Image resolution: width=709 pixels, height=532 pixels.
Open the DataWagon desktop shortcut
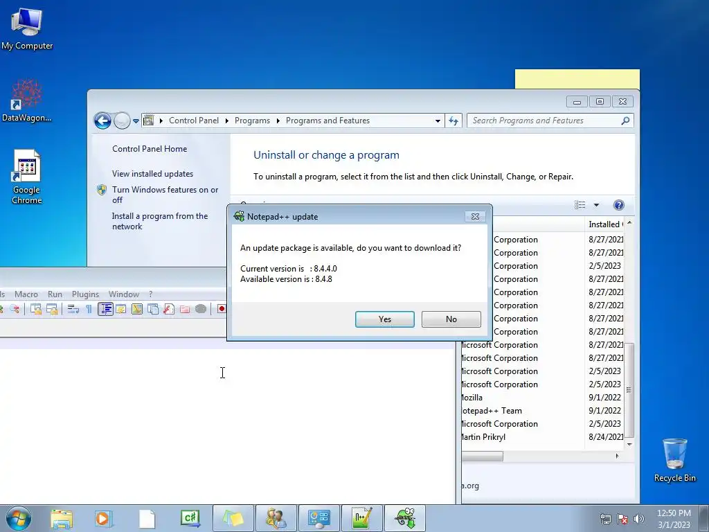pyautogui.click(x=27, y=100)
